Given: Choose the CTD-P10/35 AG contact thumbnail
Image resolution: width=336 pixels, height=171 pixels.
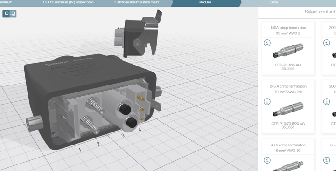Looking at the screenshot, I should (x=288, y=51).
